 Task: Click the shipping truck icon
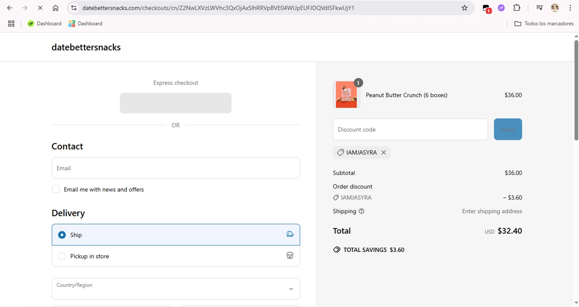(x=290, y=235)
